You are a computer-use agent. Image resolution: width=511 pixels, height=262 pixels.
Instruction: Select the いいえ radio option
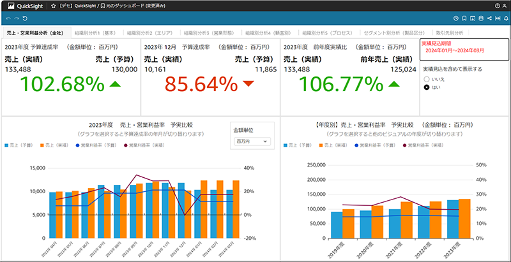pos(427,78)
